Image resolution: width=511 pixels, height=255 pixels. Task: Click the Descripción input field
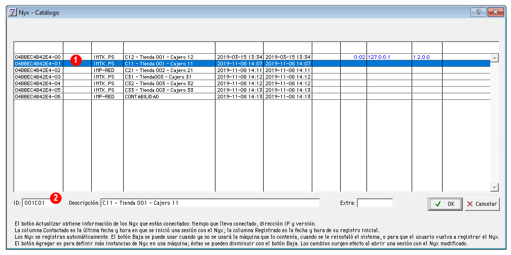[210, 203]
